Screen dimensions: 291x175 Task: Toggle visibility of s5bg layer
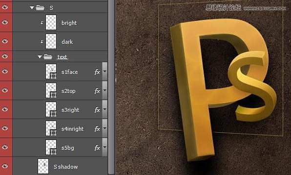pyautogui.click(x=5, y=147)
